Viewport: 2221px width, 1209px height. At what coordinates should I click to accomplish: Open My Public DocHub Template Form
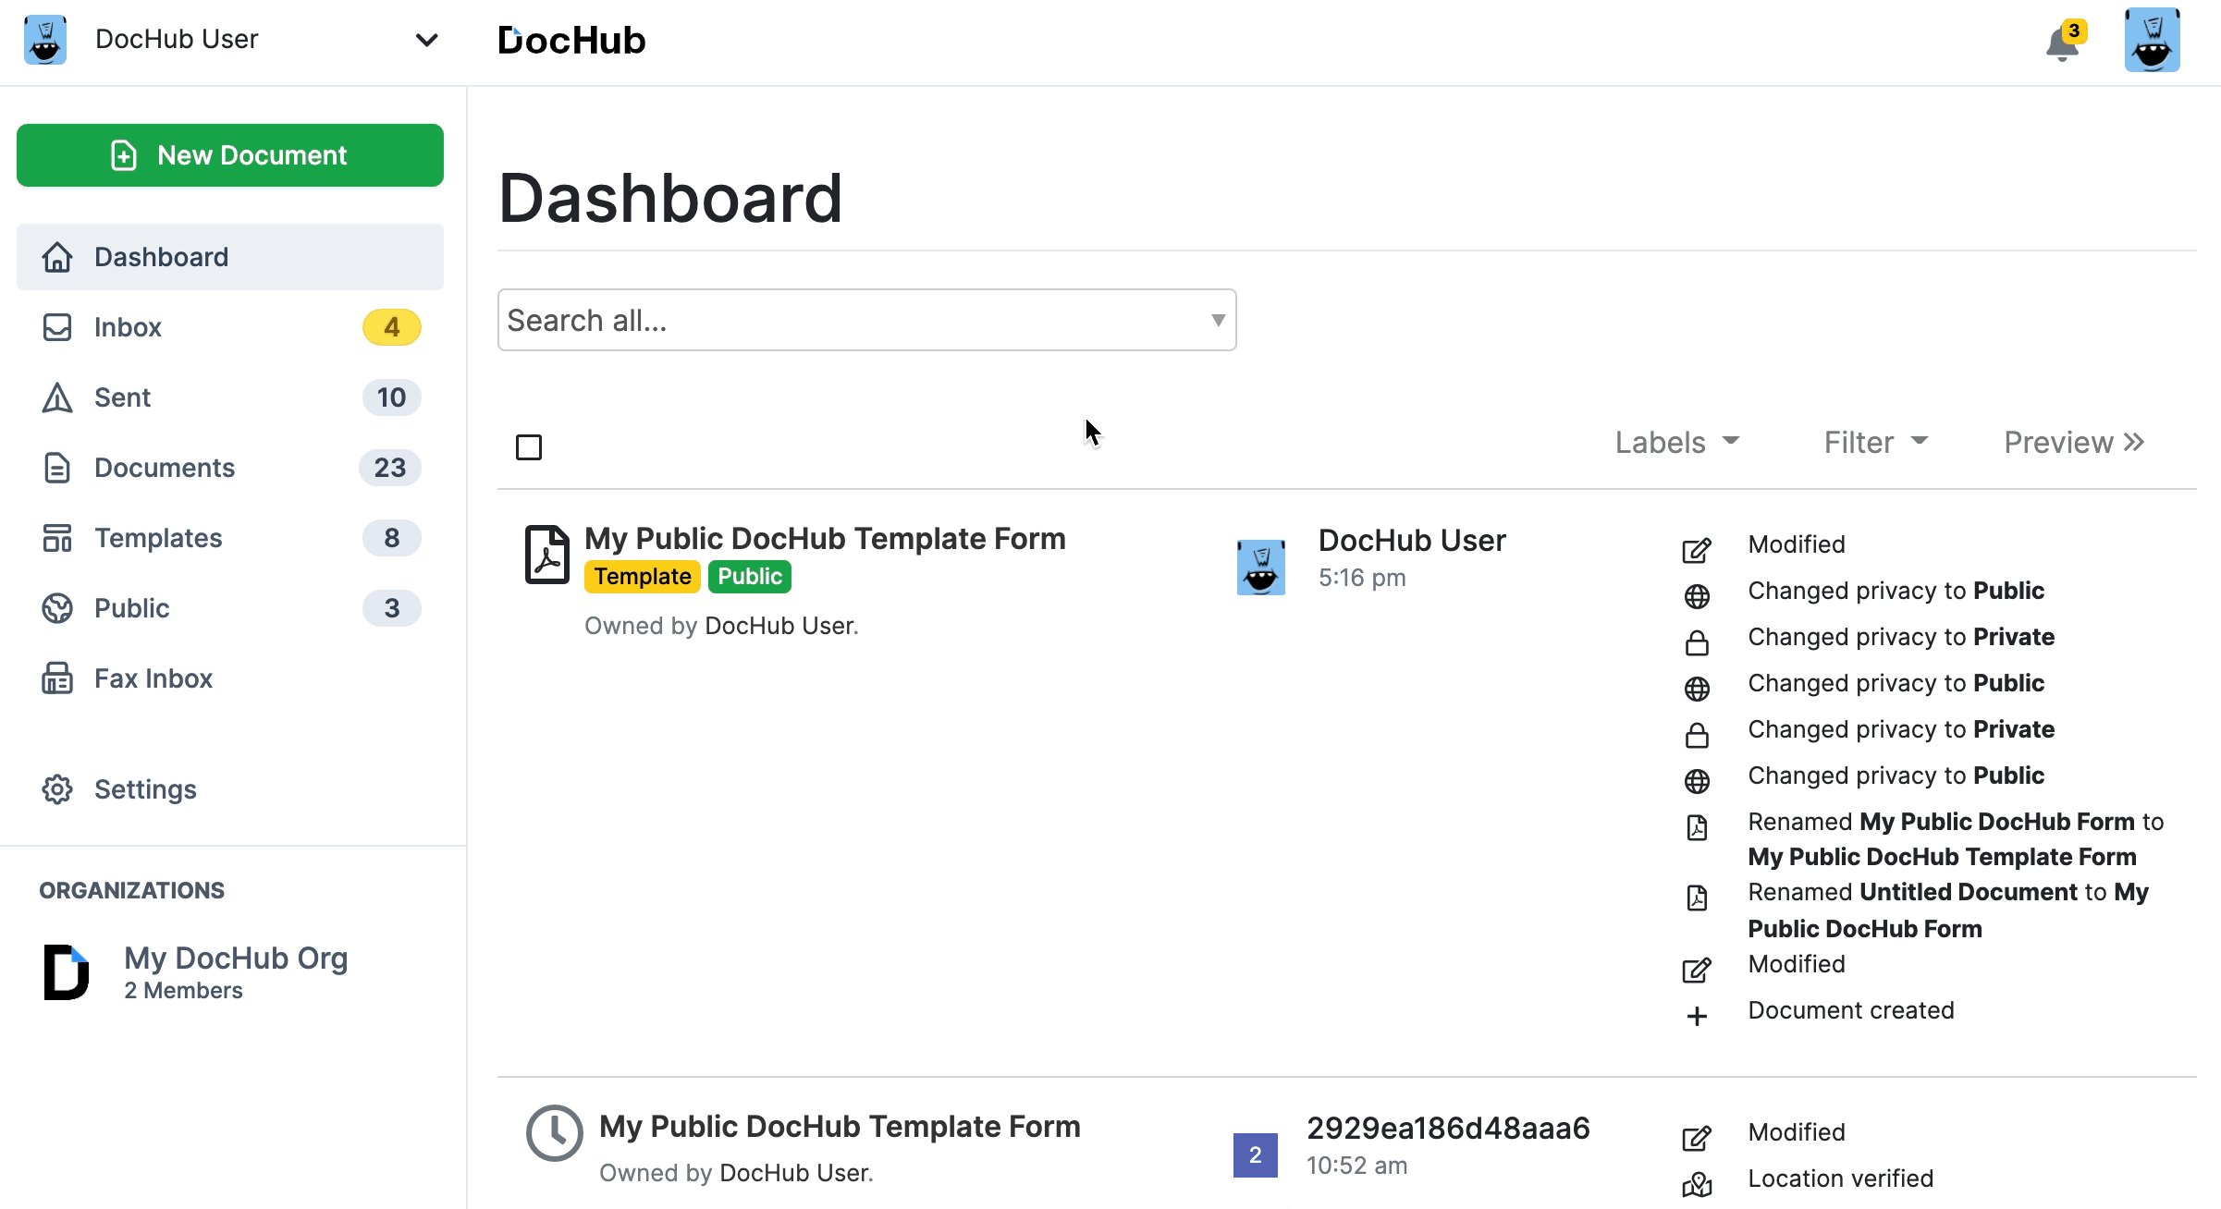click(825, 538)
